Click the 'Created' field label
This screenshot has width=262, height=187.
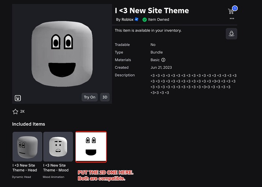(x=122, y=68)
